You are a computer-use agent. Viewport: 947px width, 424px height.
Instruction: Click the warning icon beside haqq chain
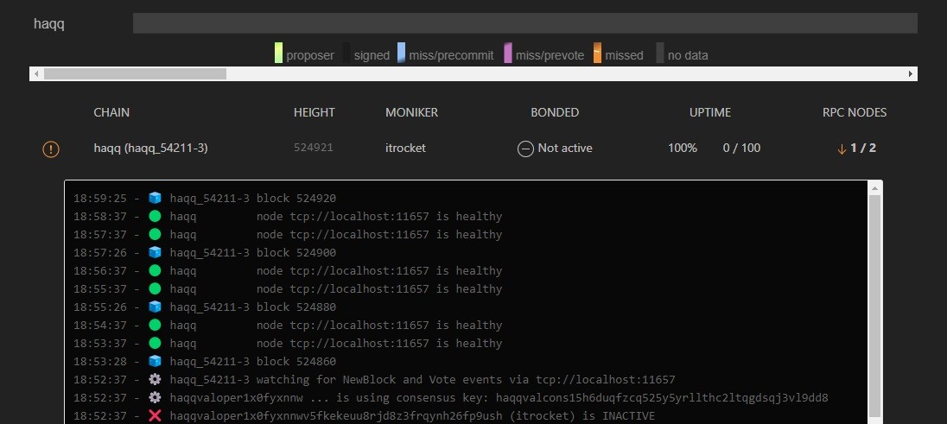pos(51,149)
